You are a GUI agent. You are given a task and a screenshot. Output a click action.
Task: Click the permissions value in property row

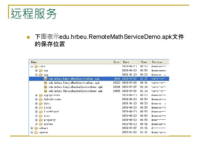(159, 120)
